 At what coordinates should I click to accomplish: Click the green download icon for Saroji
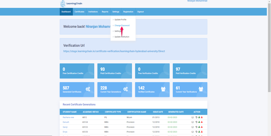point(199,127)
